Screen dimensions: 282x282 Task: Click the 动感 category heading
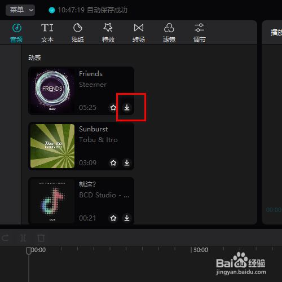click(34, 58)
